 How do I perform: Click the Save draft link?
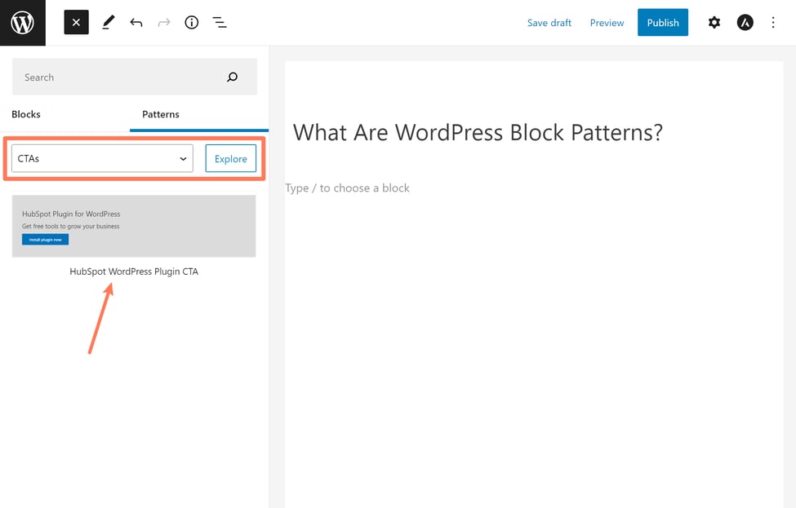pos(549,23)
